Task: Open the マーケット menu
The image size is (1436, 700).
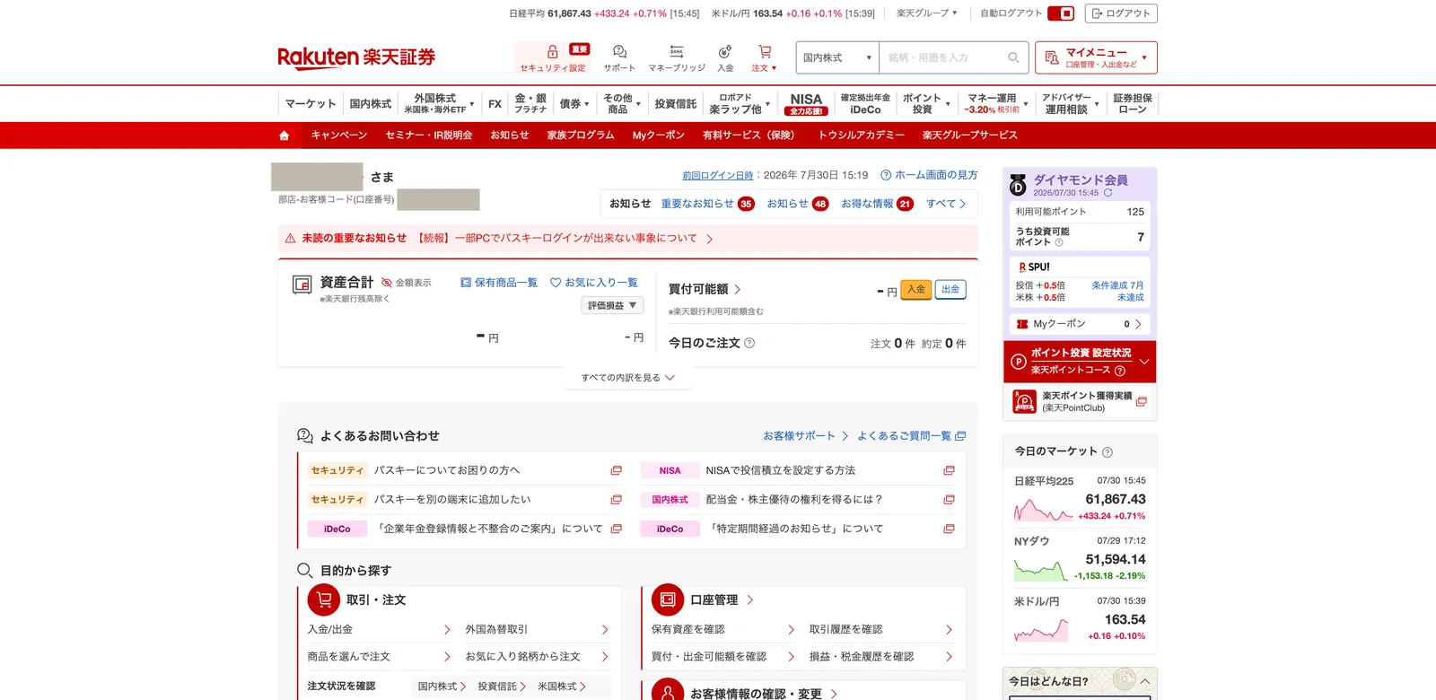Action: click(311, 104)
